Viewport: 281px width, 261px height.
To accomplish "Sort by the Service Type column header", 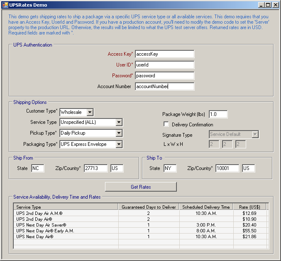I will (66, 207).
